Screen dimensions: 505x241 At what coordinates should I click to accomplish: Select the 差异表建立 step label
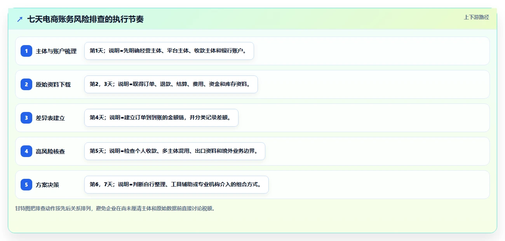coord(50,118)
